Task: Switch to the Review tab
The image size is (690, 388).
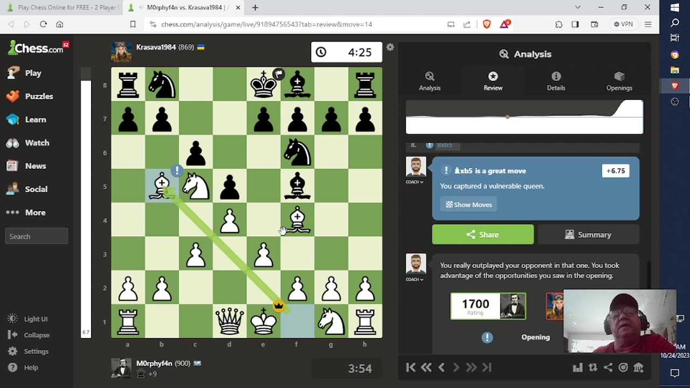Action: 493,81
